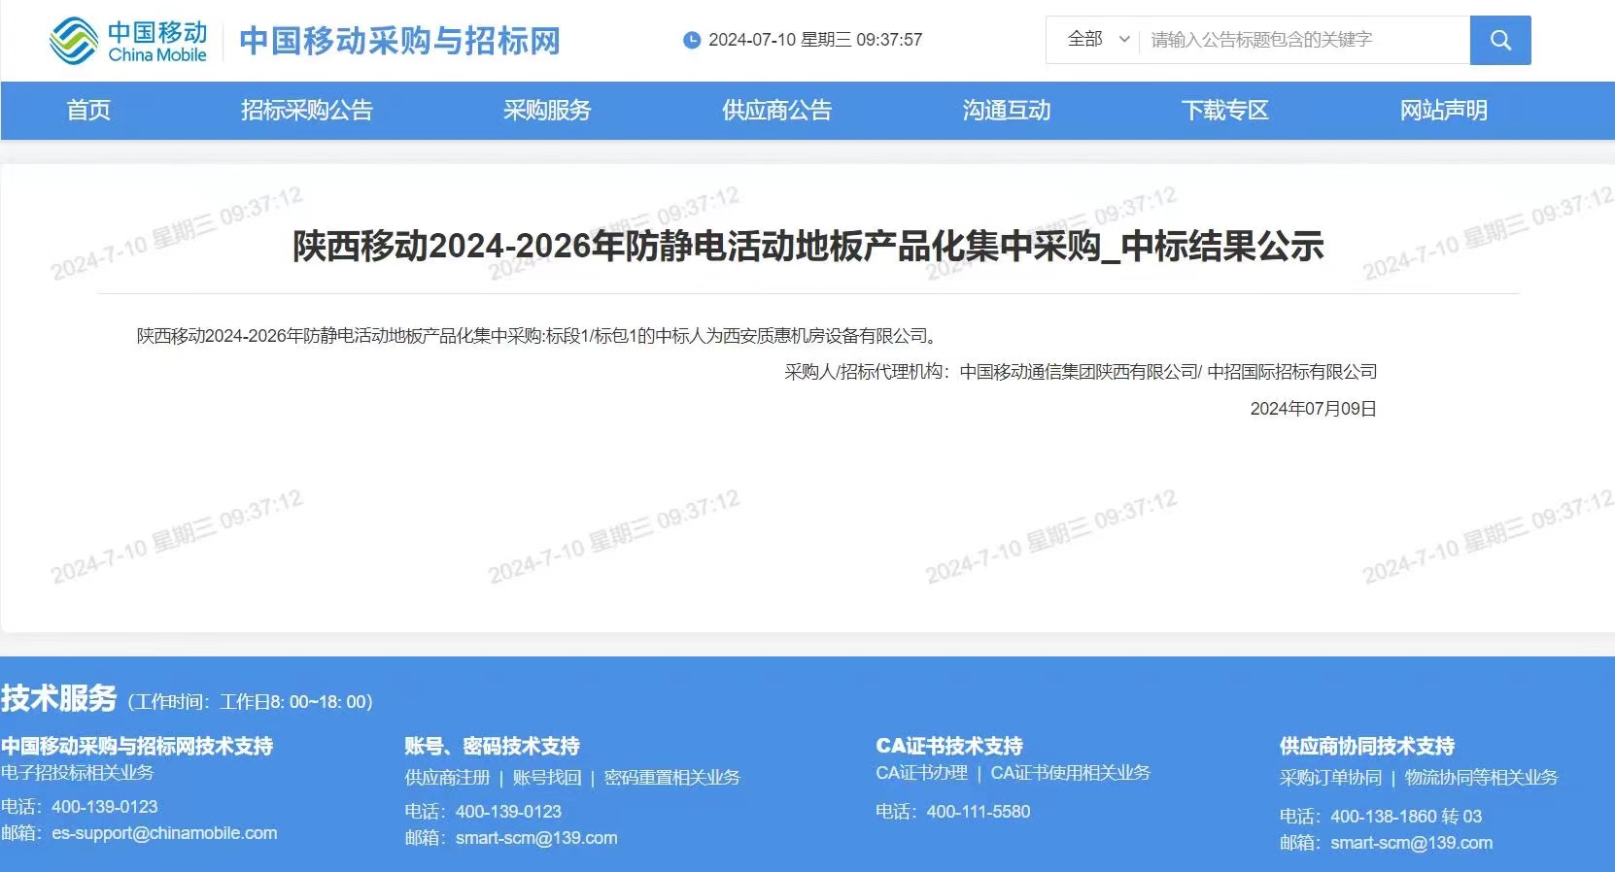Switch to the 沟通互动 section
This screenshot has width=1615, height=872.
[x=1007, y=111]
